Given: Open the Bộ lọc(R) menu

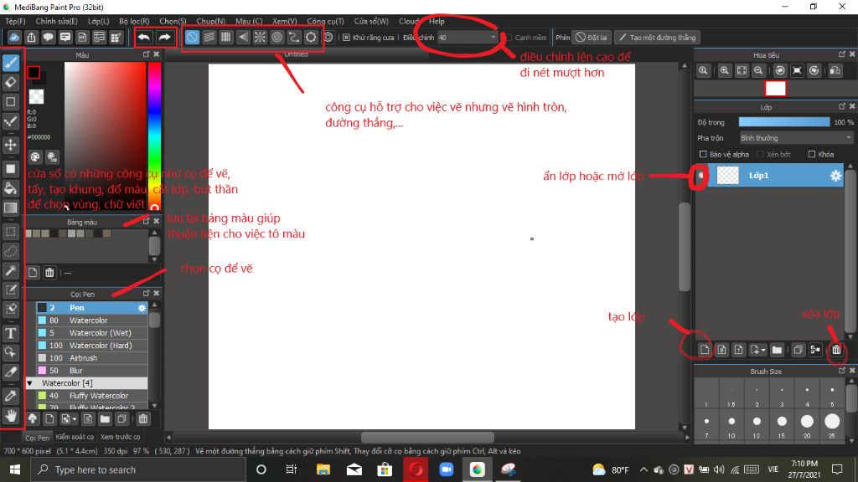Looking at the screenshot, I should point(134,21).
